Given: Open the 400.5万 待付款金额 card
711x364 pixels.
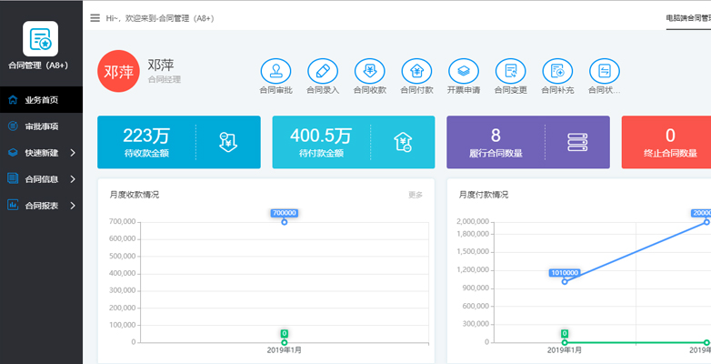Looking at the screenshot, I should [354, 142].
